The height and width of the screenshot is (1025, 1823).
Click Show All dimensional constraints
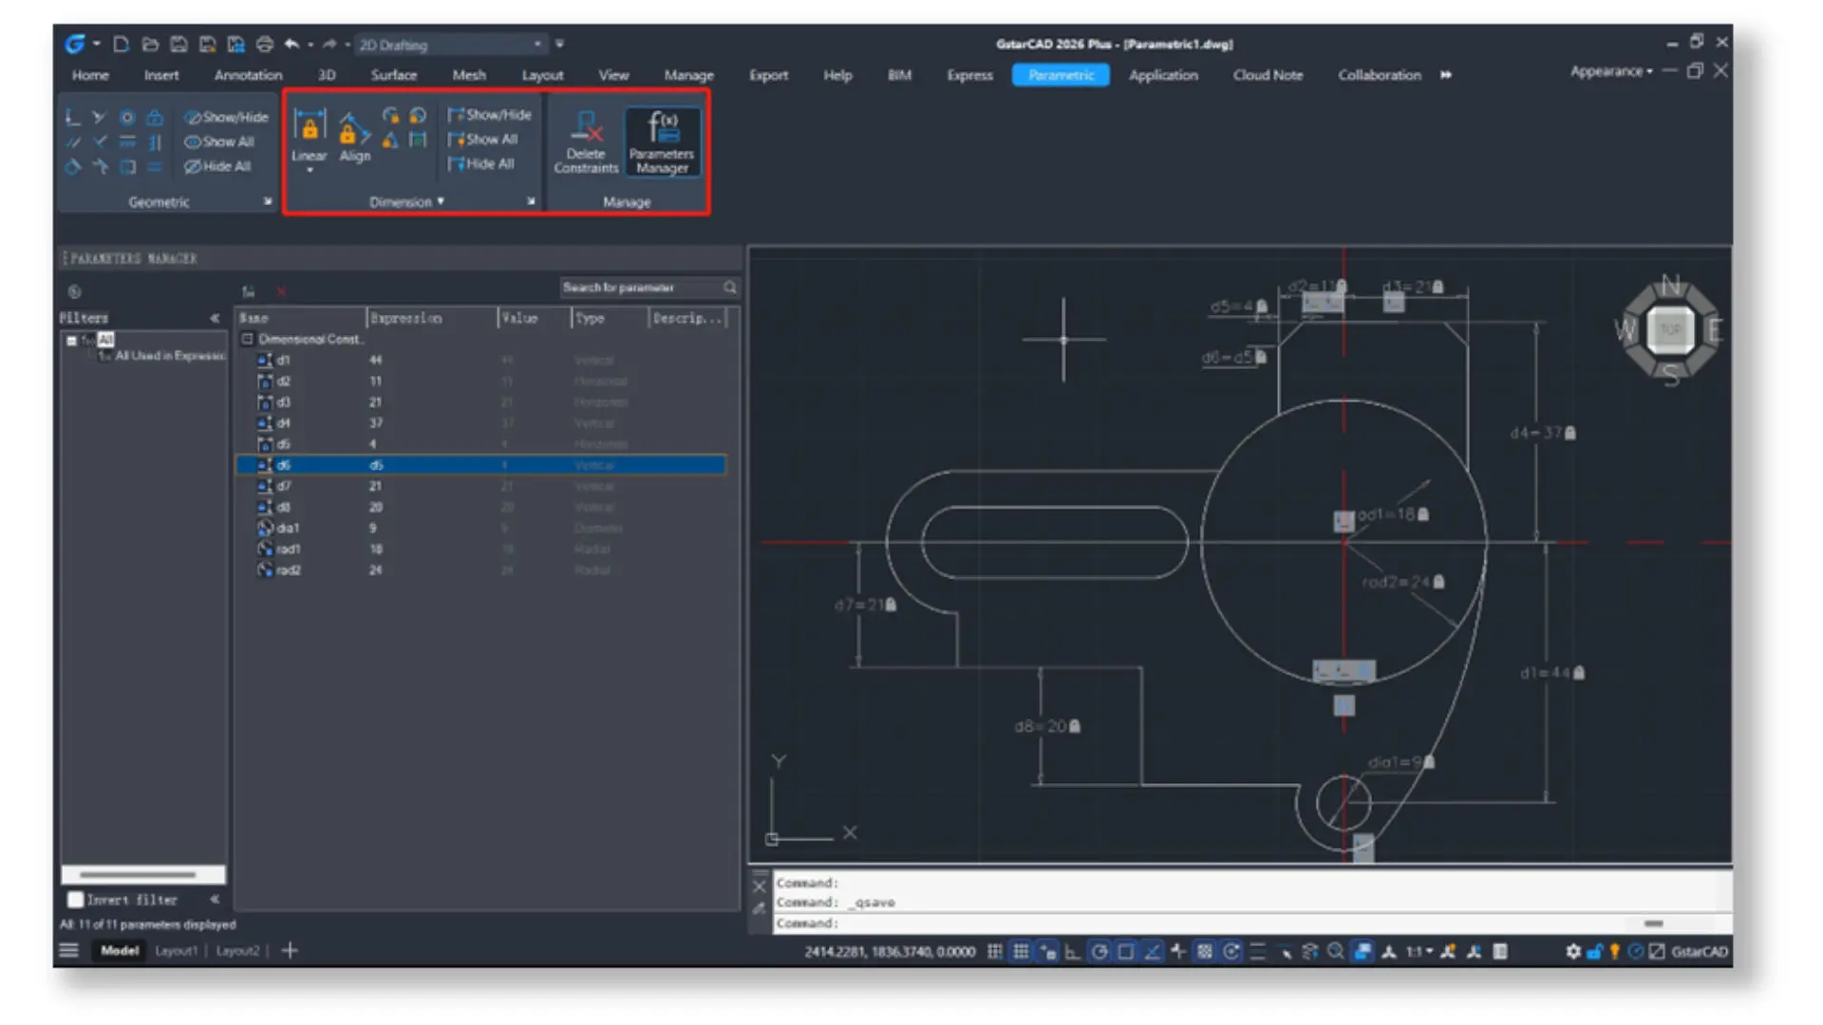(x=484, y=140)
